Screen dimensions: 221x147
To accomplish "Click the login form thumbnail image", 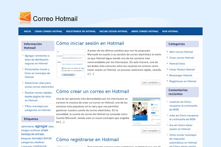I will [x=71, y=63].
